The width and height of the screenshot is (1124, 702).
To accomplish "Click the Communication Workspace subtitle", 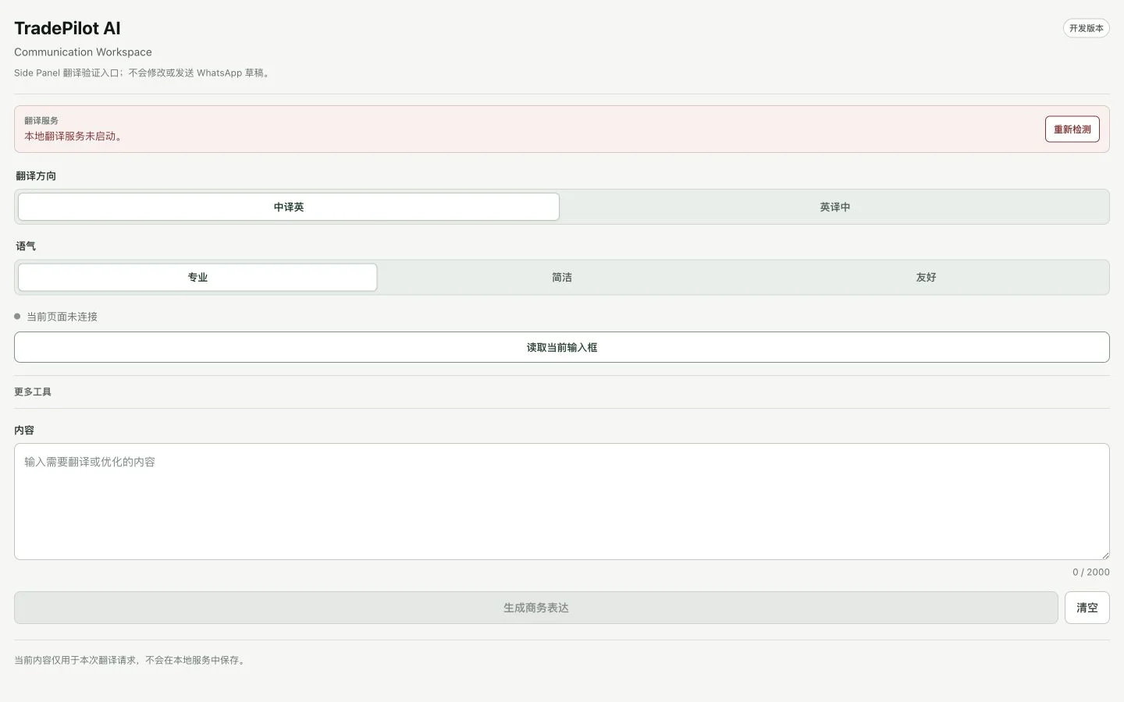I will coord(83,52).
